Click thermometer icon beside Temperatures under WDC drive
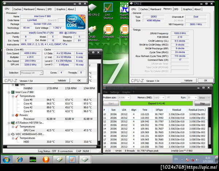Screen dimensions: 219x171 17,138
